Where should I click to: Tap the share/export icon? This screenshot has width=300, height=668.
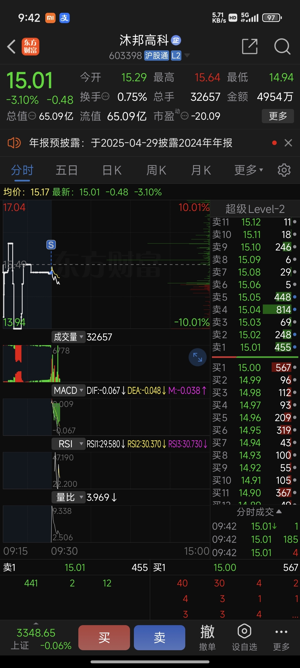coord(250,46)
